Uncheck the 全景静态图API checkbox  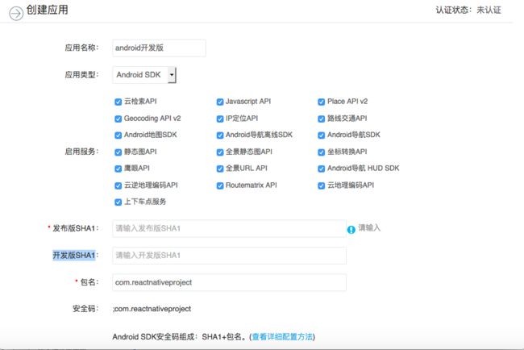coord(219,152)
